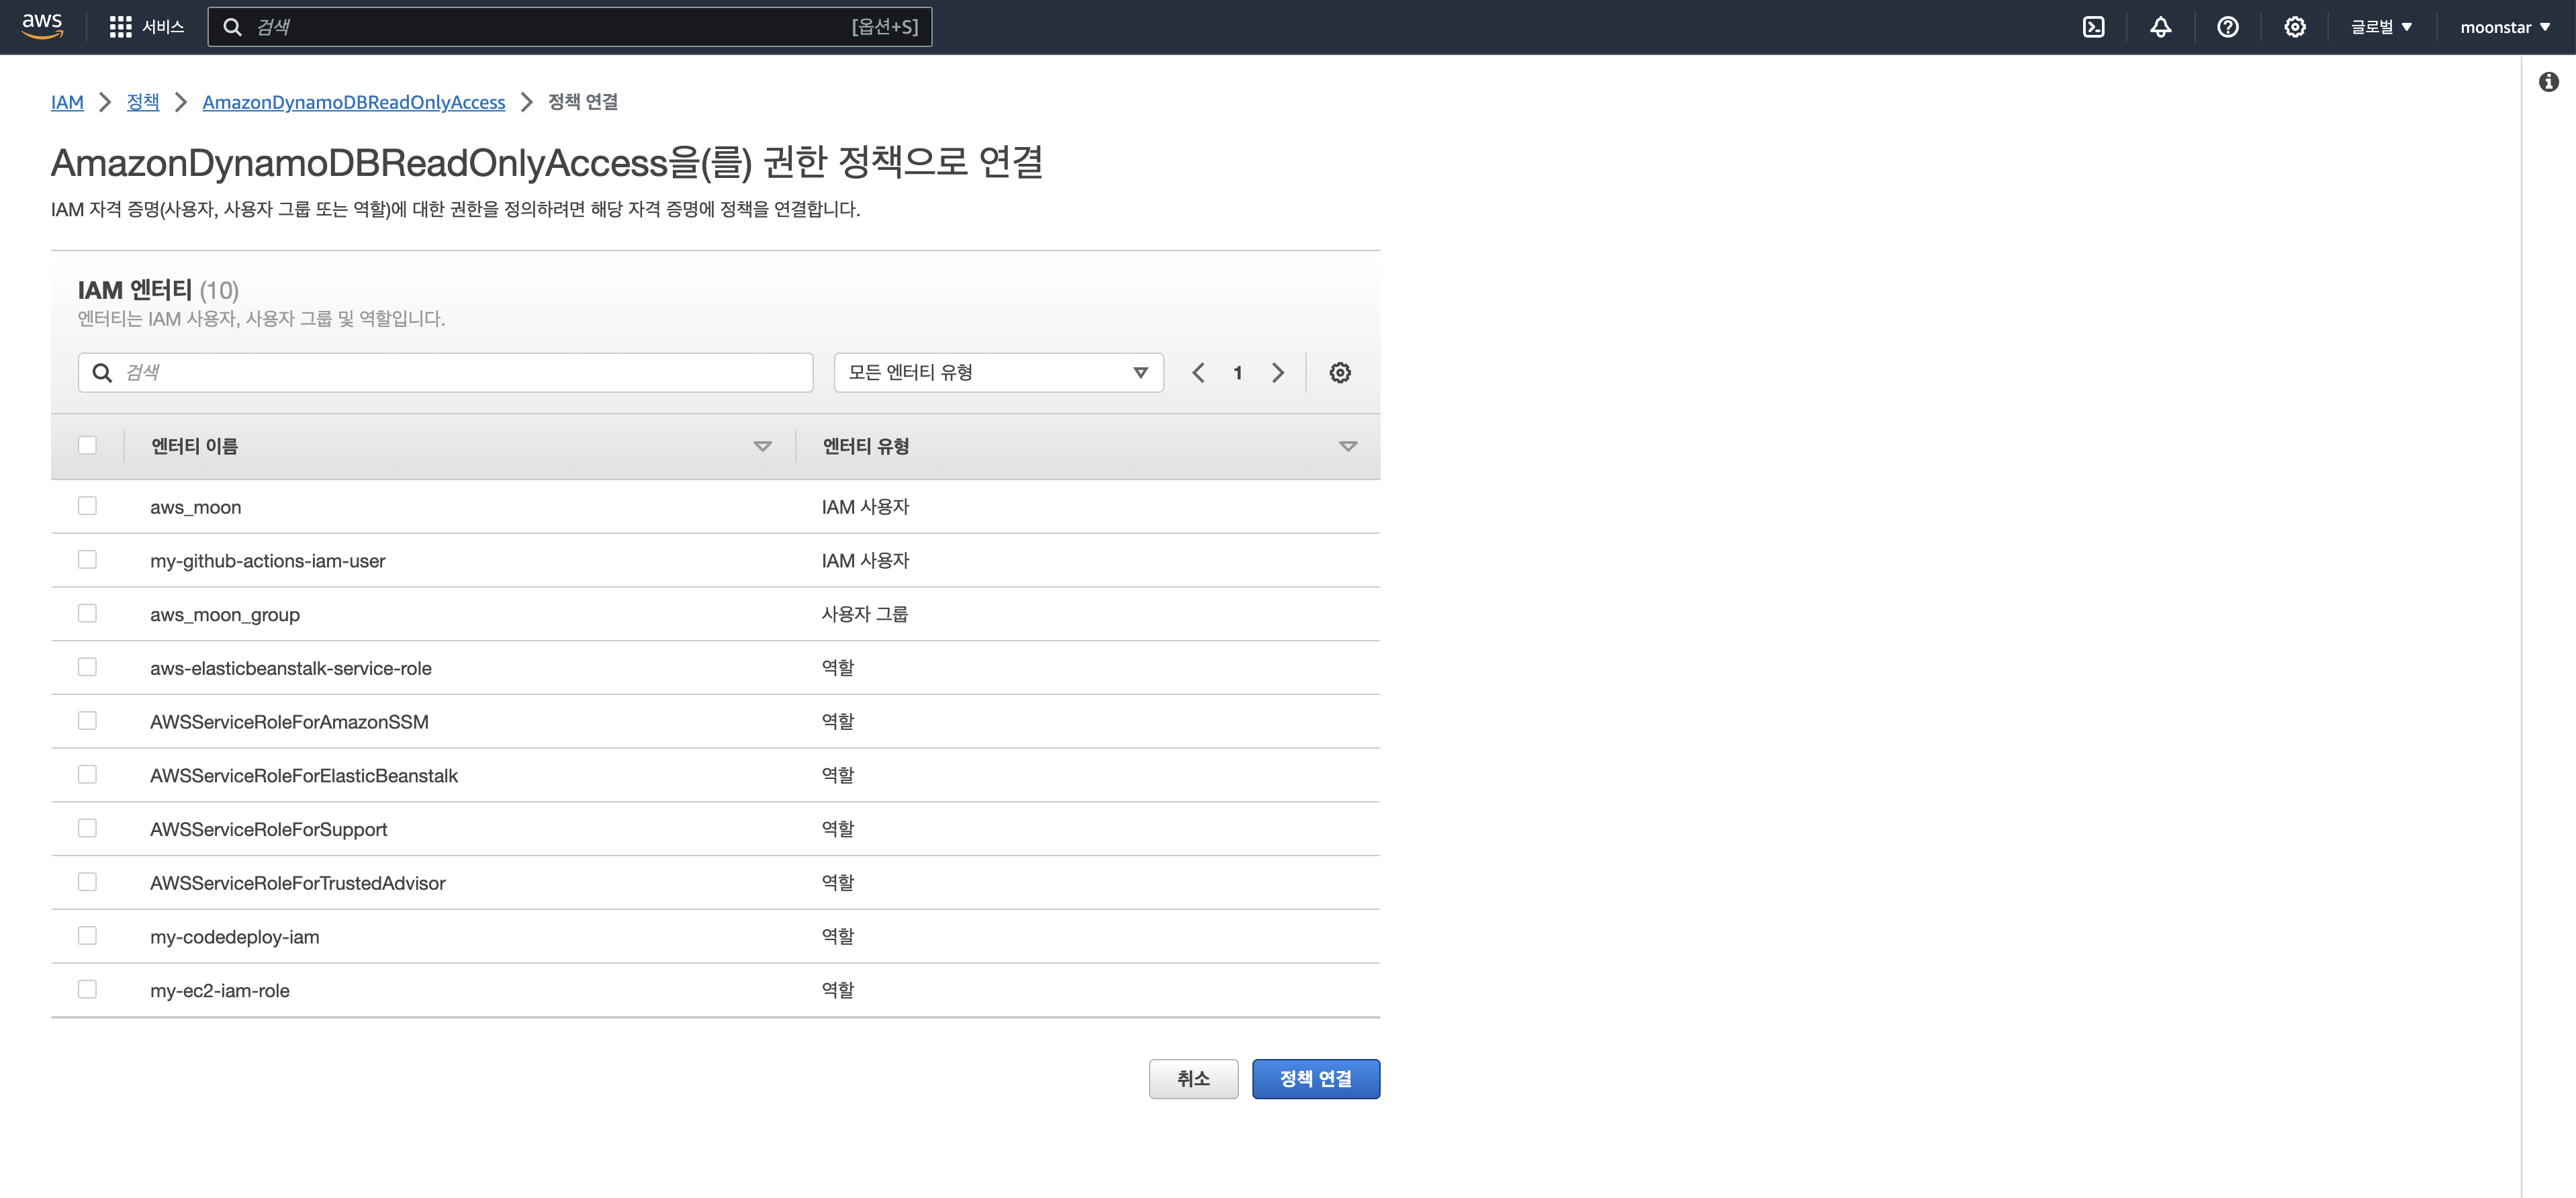Open the moonstar account menu

click(x=2504, y=27)
